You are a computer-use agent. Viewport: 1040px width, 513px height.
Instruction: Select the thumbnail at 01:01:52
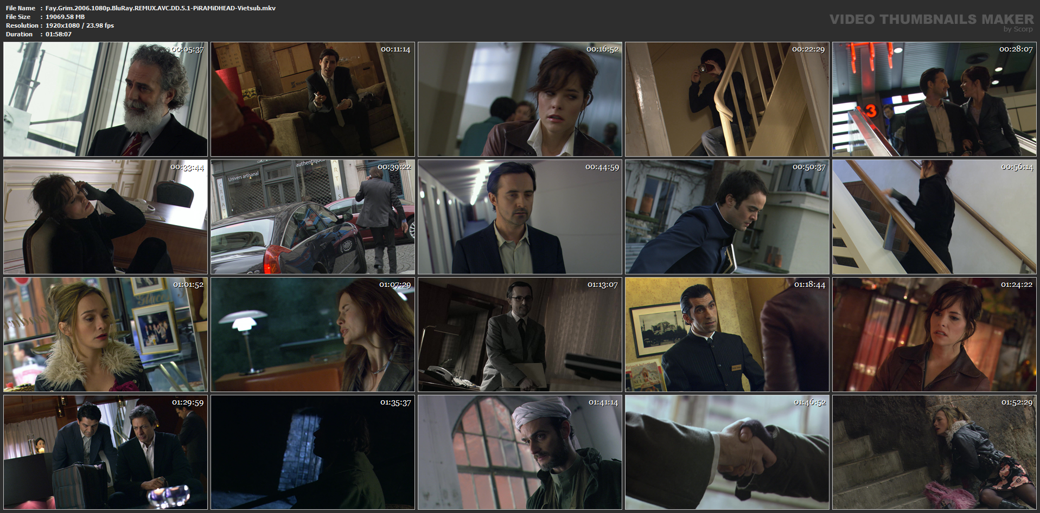pyautogui.click(x=105, y=335)
